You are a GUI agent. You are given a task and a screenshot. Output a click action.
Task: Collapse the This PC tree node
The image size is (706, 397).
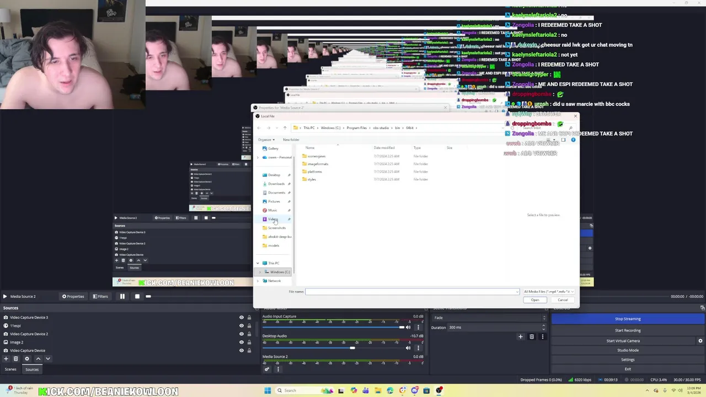point(258,263)
